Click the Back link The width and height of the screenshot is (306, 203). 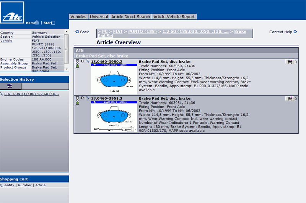(82, 32)
